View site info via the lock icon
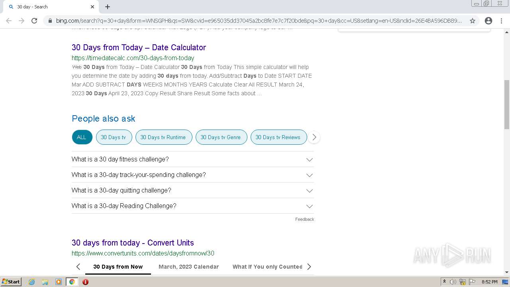Image resolution: width=510 pixels, height=287 pixels. coord(50,21)
